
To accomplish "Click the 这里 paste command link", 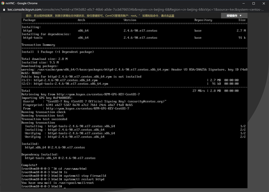I will pyautogui.click(x=171, y=16).
